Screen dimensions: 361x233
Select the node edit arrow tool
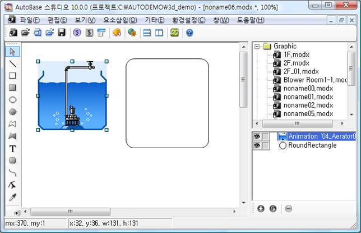click(x=13, y=185)
